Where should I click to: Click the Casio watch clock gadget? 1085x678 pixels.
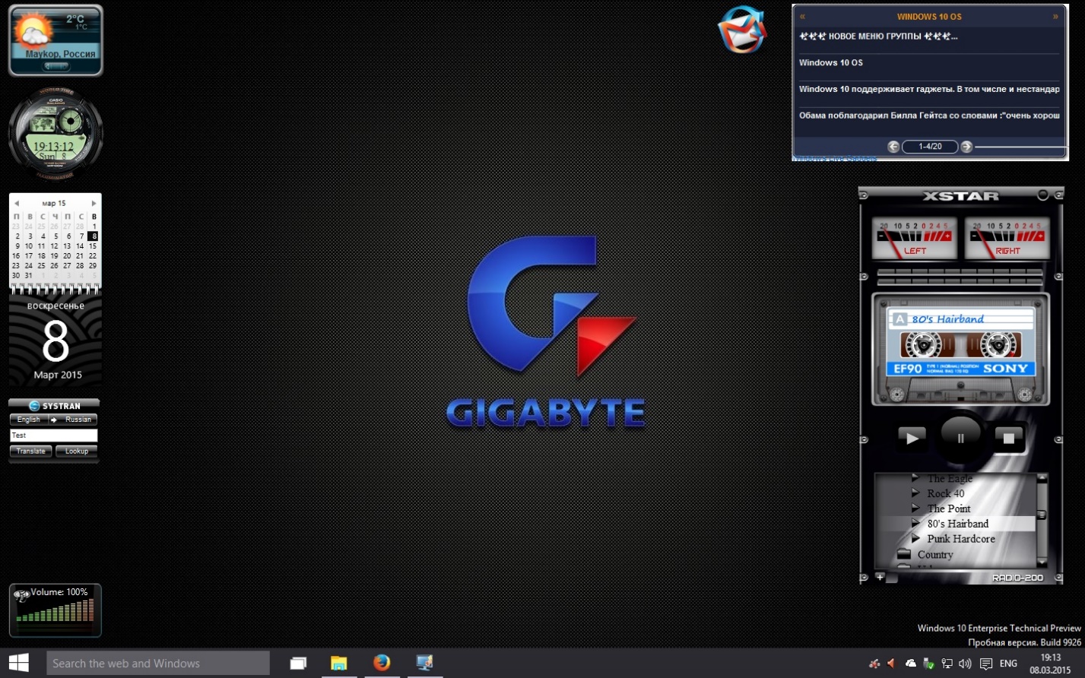point(56,135)
